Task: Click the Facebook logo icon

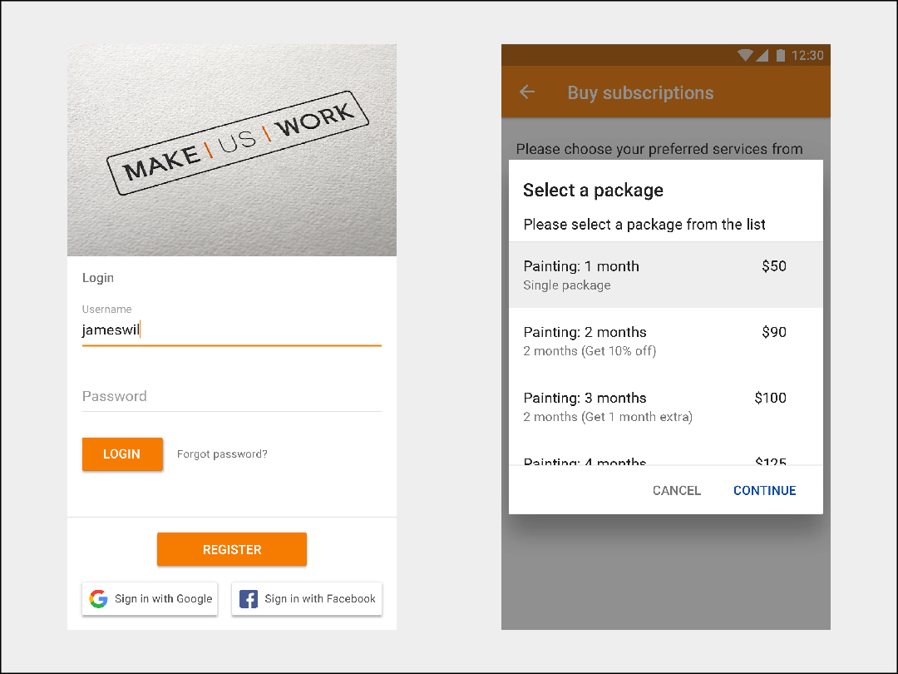Action: 249,599
